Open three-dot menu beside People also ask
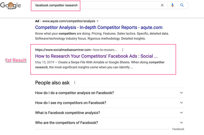This screenshot has width=204, height=135. [75, 83]
